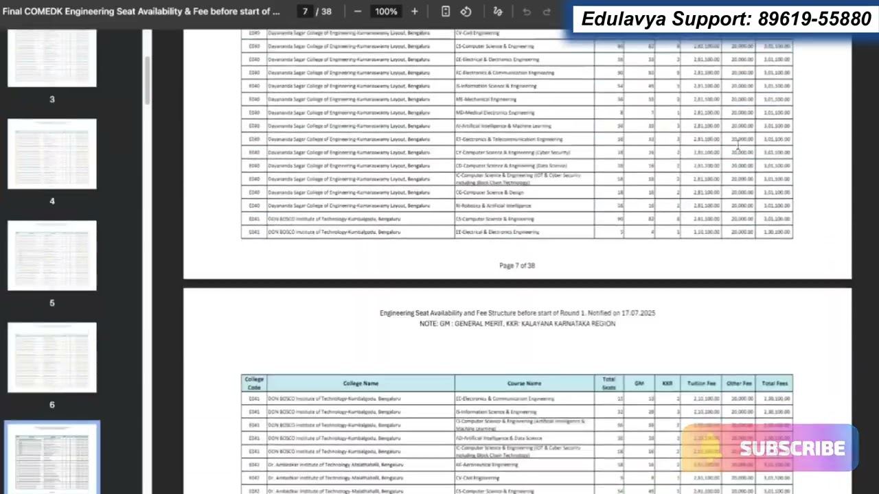Click the "Course Name" column header
The height and width of the screenshot is (494, 879).
pyautogui.click(x=525, y=384)
